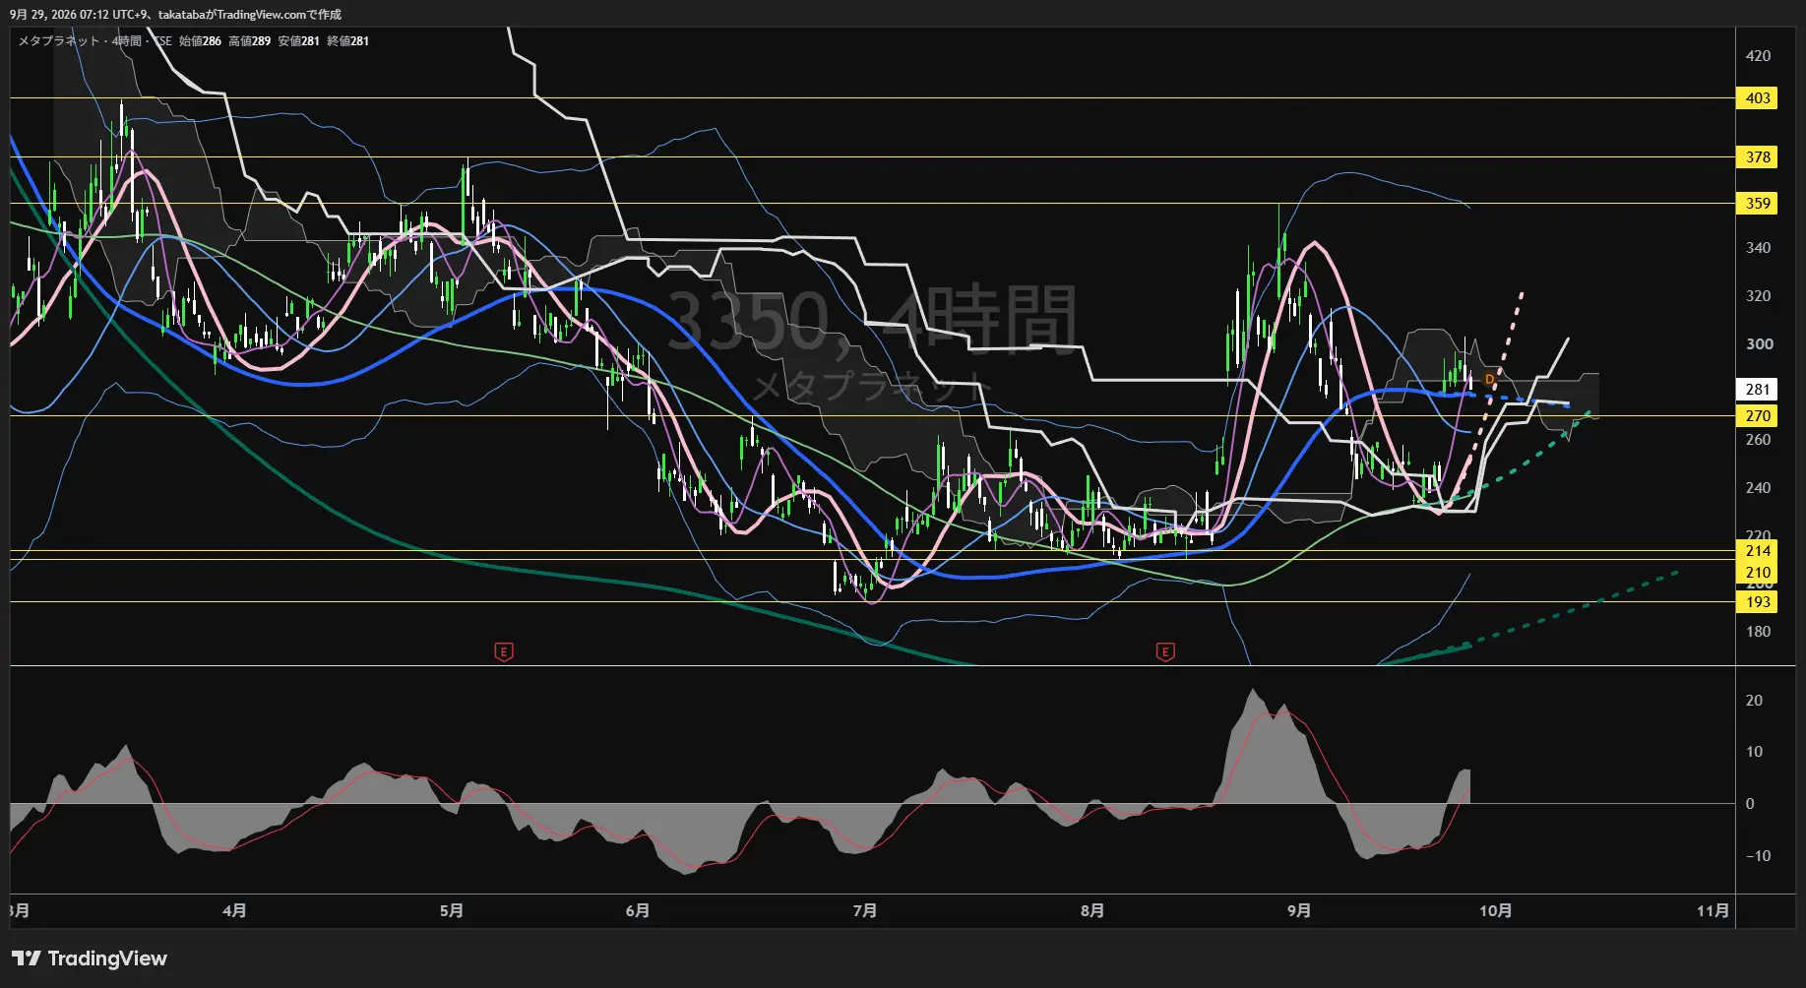Click the 終値281 close value
This screenshot has width=1806, height=988.
[x=347, y=41]
